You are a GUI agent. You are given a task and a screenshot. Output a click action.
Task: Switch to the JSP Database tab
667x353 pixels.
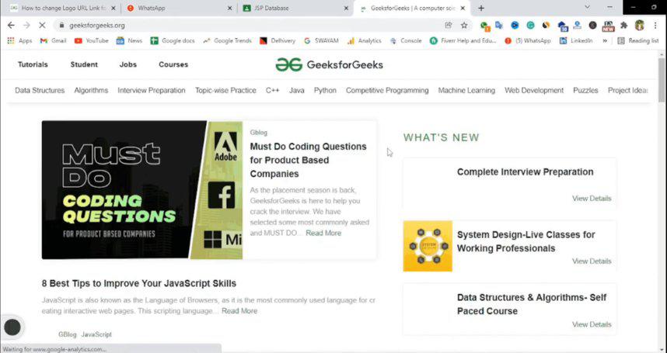(x=295, y=8)
